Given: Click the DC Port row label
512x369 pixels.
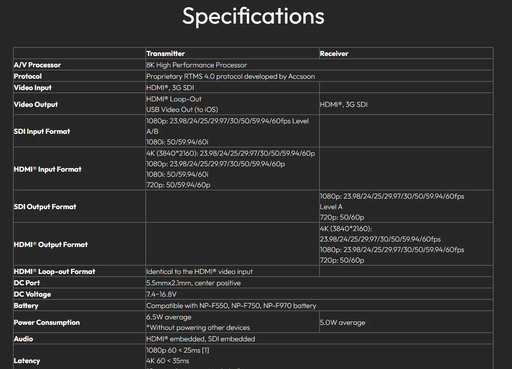Looking at the screenshot, I should click(x=27, y=283).
